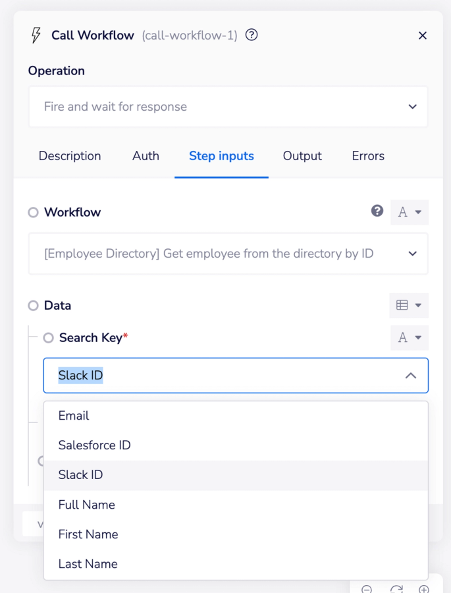This screenshot has width=451, height=593.
Task: Select the Data radio circle
Action: pyautogui.click(x=34, y=306)
